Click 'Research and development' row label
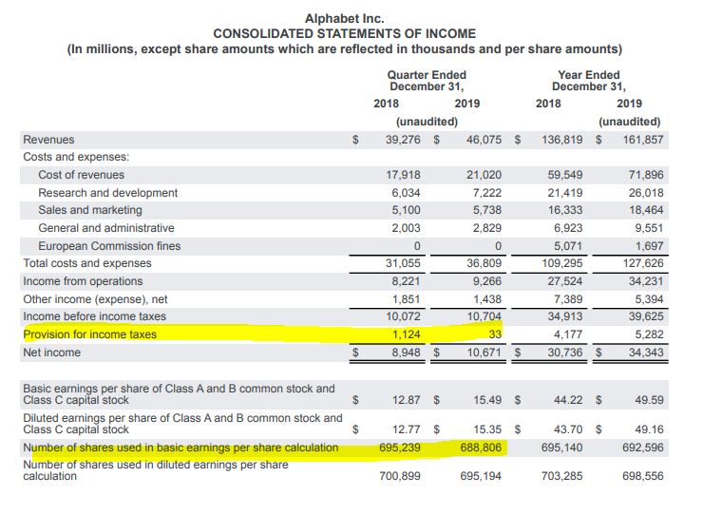Image resolution: width=703 pixels, height=515 pixels. tap(108, 193)
